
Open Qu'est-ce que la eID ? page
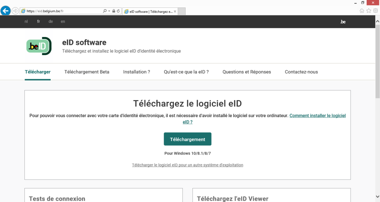pos(186,72)
